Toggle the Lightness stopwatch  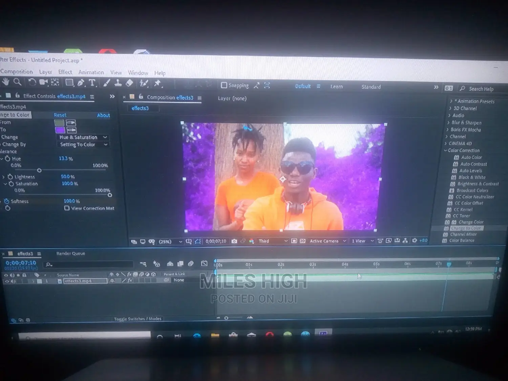pos(10,177)
